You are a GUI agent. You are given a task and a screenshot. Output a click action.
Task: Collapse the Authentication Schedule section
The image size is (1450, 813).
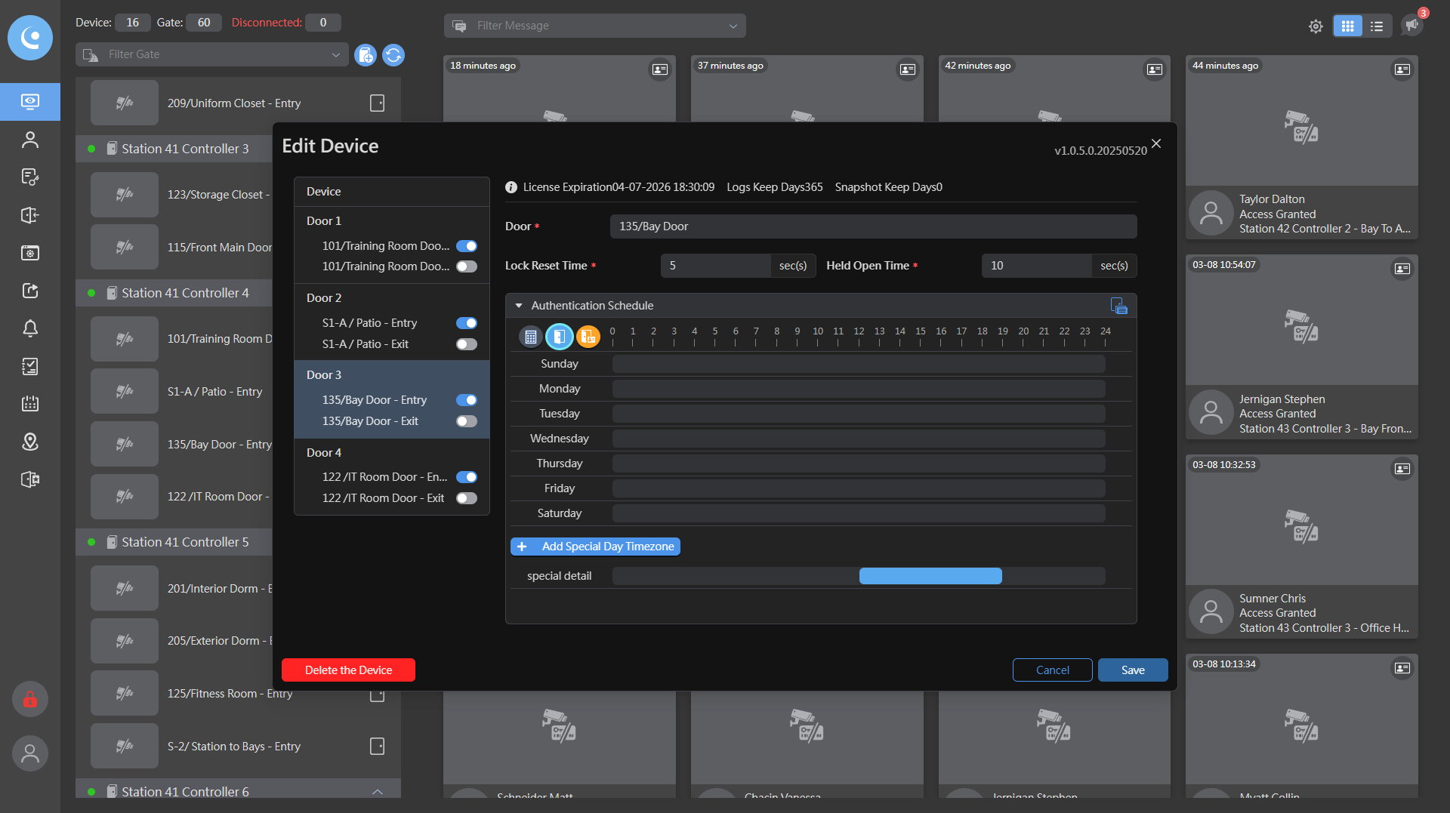click(x=519, y=306)
